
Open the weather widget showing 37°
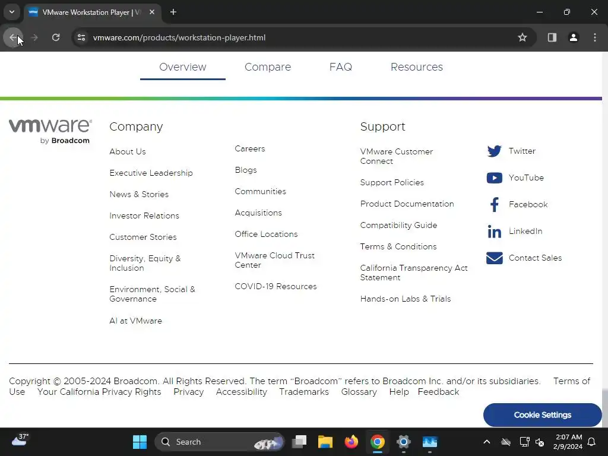(x=20, y=440)
